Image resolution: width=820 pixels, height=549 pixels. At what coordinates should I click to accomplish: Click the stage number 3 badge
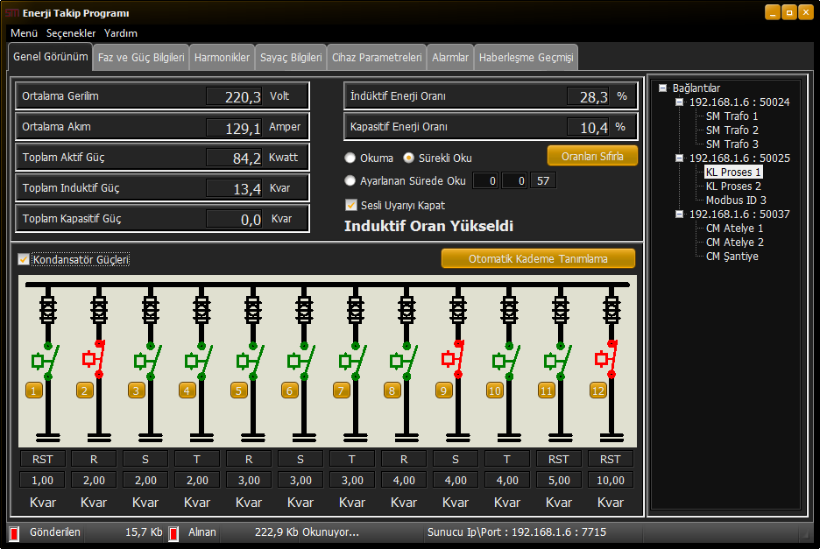click(x=137, y=391)
